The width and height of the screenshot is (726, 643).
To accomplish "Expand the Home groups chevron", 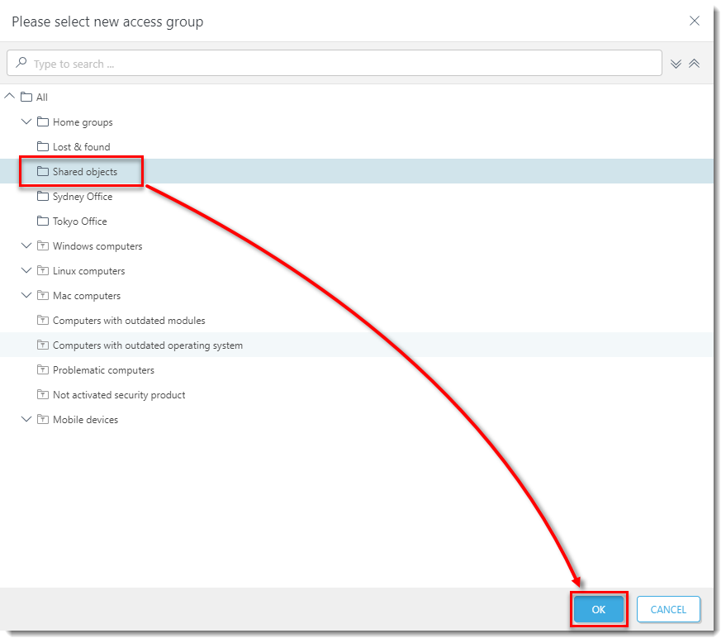I will click(26, 122).
